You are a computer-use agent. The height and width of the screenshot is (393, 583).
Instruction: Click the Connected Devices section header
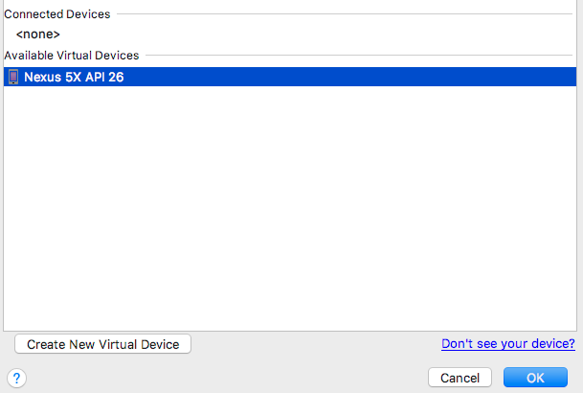point(57,14)
